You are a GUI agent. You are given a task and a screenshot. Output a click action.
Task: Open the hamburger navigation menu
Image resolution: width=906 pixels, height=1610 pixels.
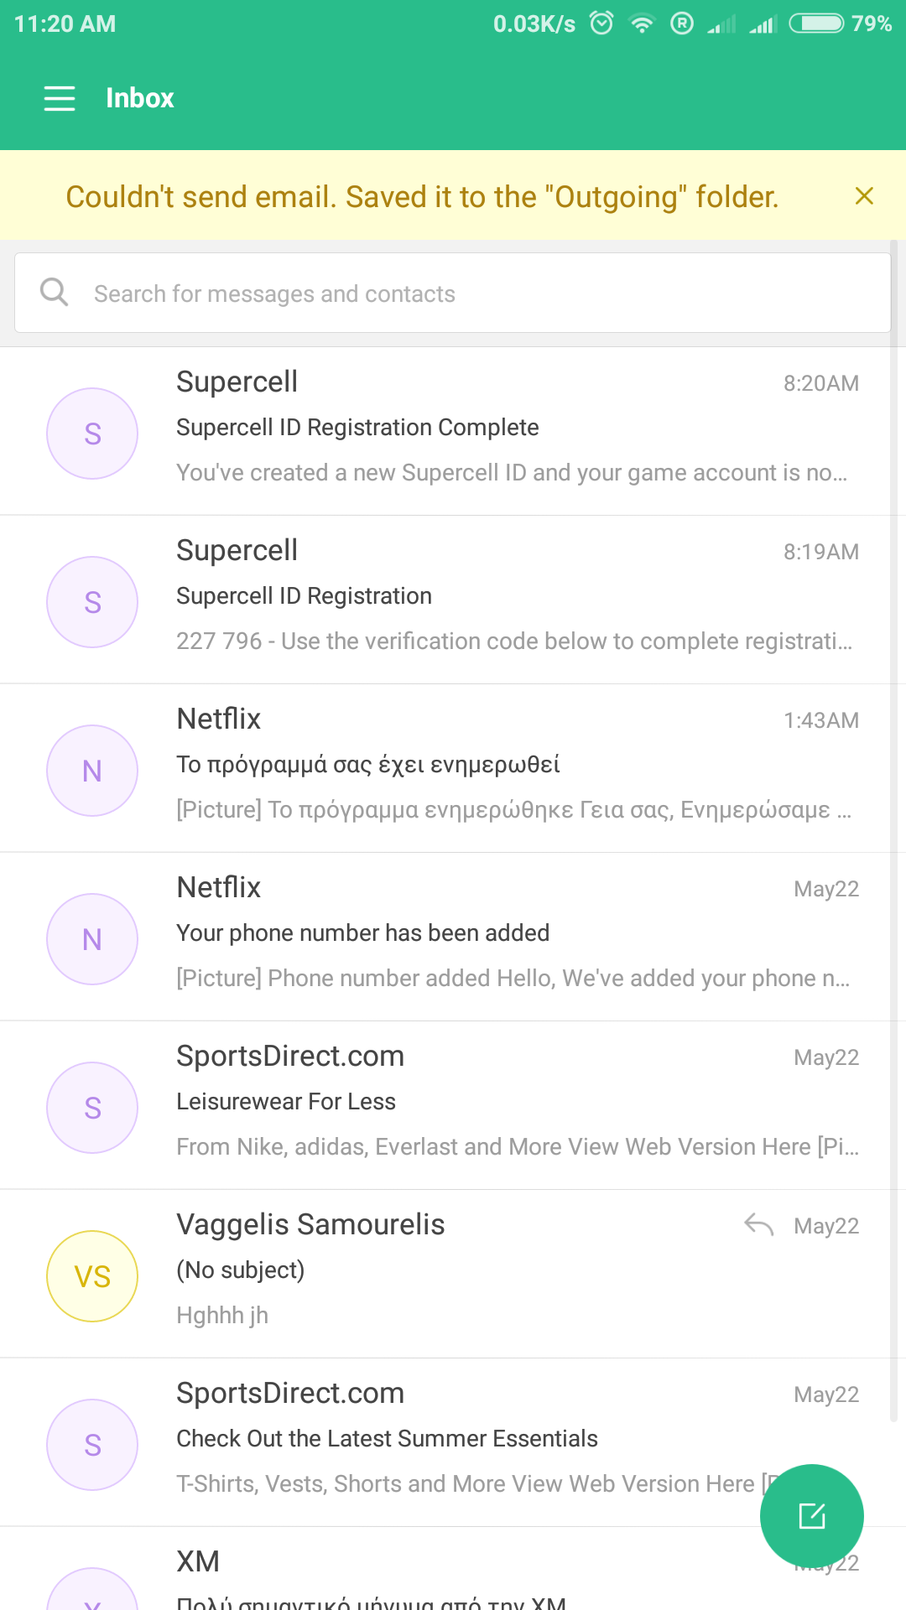point(60,98)
